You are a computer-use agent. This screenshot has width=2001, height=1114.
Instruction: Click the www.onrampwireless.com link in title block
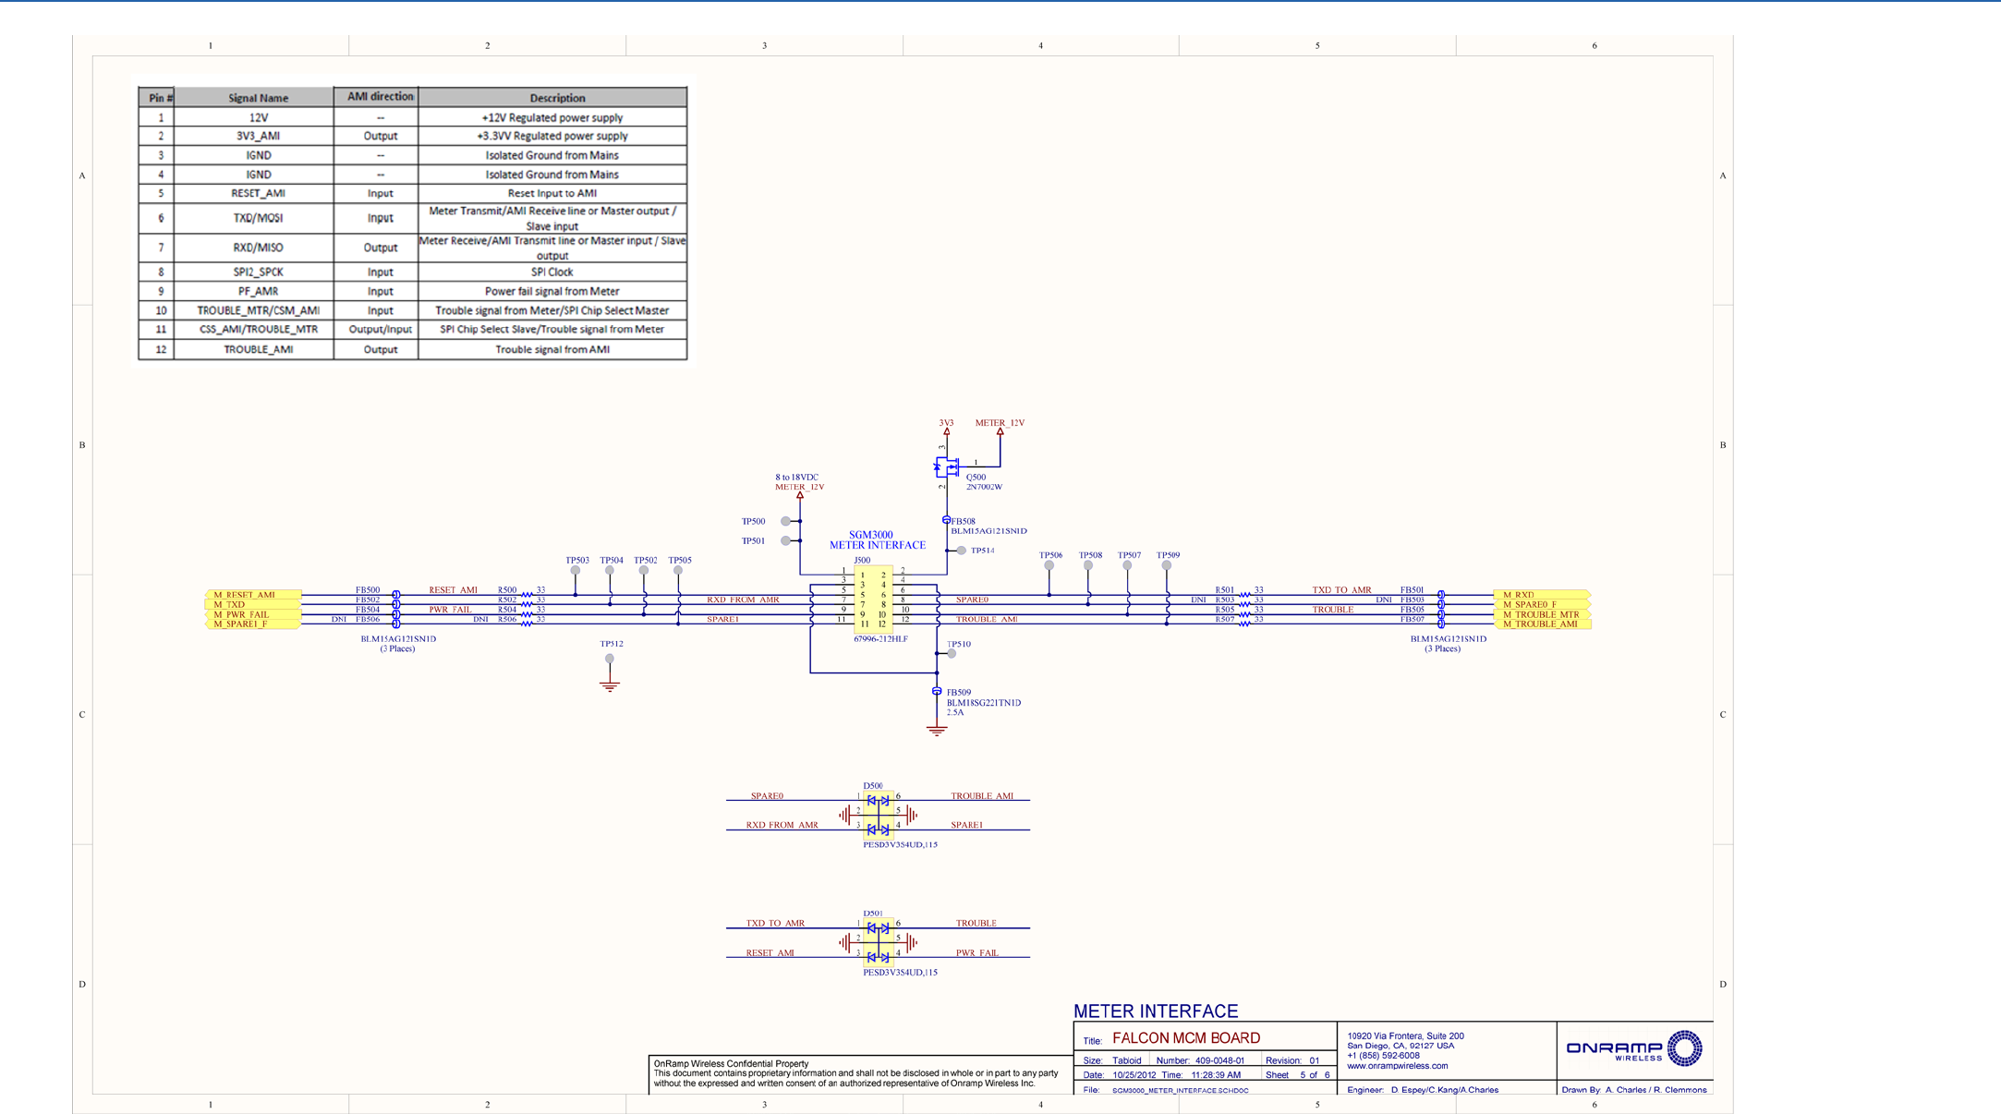[1397, 1066]
